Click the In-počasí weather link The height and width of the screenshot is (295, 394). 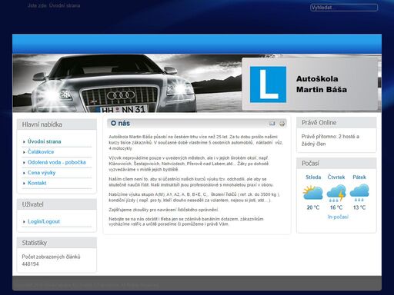pyautogui.click(x=338, y=217)
